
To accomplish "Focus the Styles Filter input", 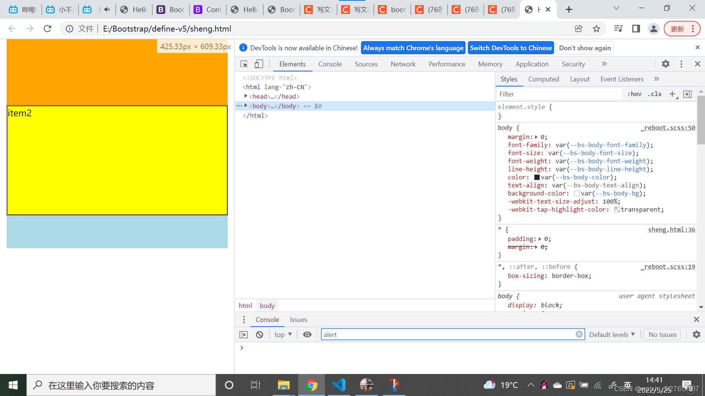I will [559, 94].
